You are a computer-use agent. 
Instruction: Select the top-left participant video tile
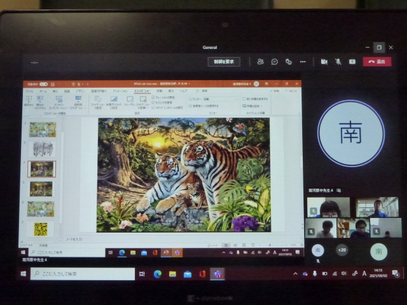pyautogui.click(x=329, y=207)
